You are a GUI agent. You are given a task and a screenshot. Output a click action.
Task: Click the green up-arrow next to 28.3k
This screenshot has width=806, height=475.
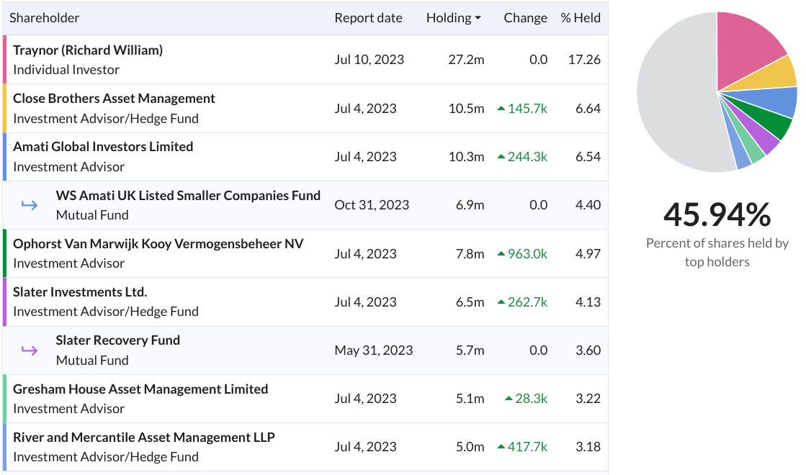tap(509, 399)
